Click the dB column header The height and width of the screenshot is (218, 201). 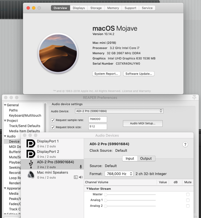[176, 182]
